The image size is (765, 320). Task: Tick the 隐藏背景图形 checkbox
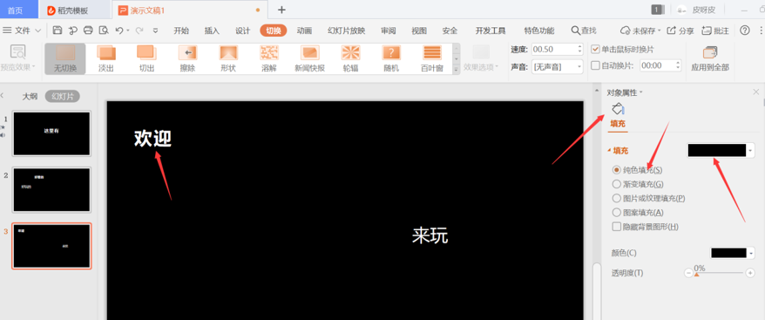(616, 227)
